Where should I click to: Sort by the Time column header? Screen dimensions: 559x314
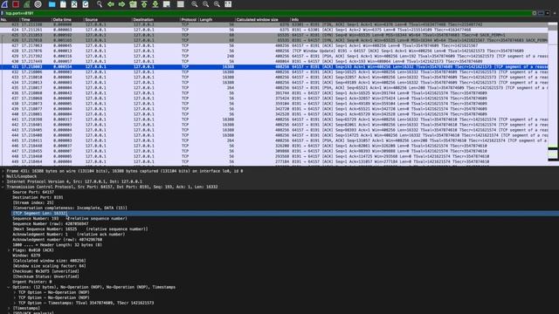[x=36, y=19]
